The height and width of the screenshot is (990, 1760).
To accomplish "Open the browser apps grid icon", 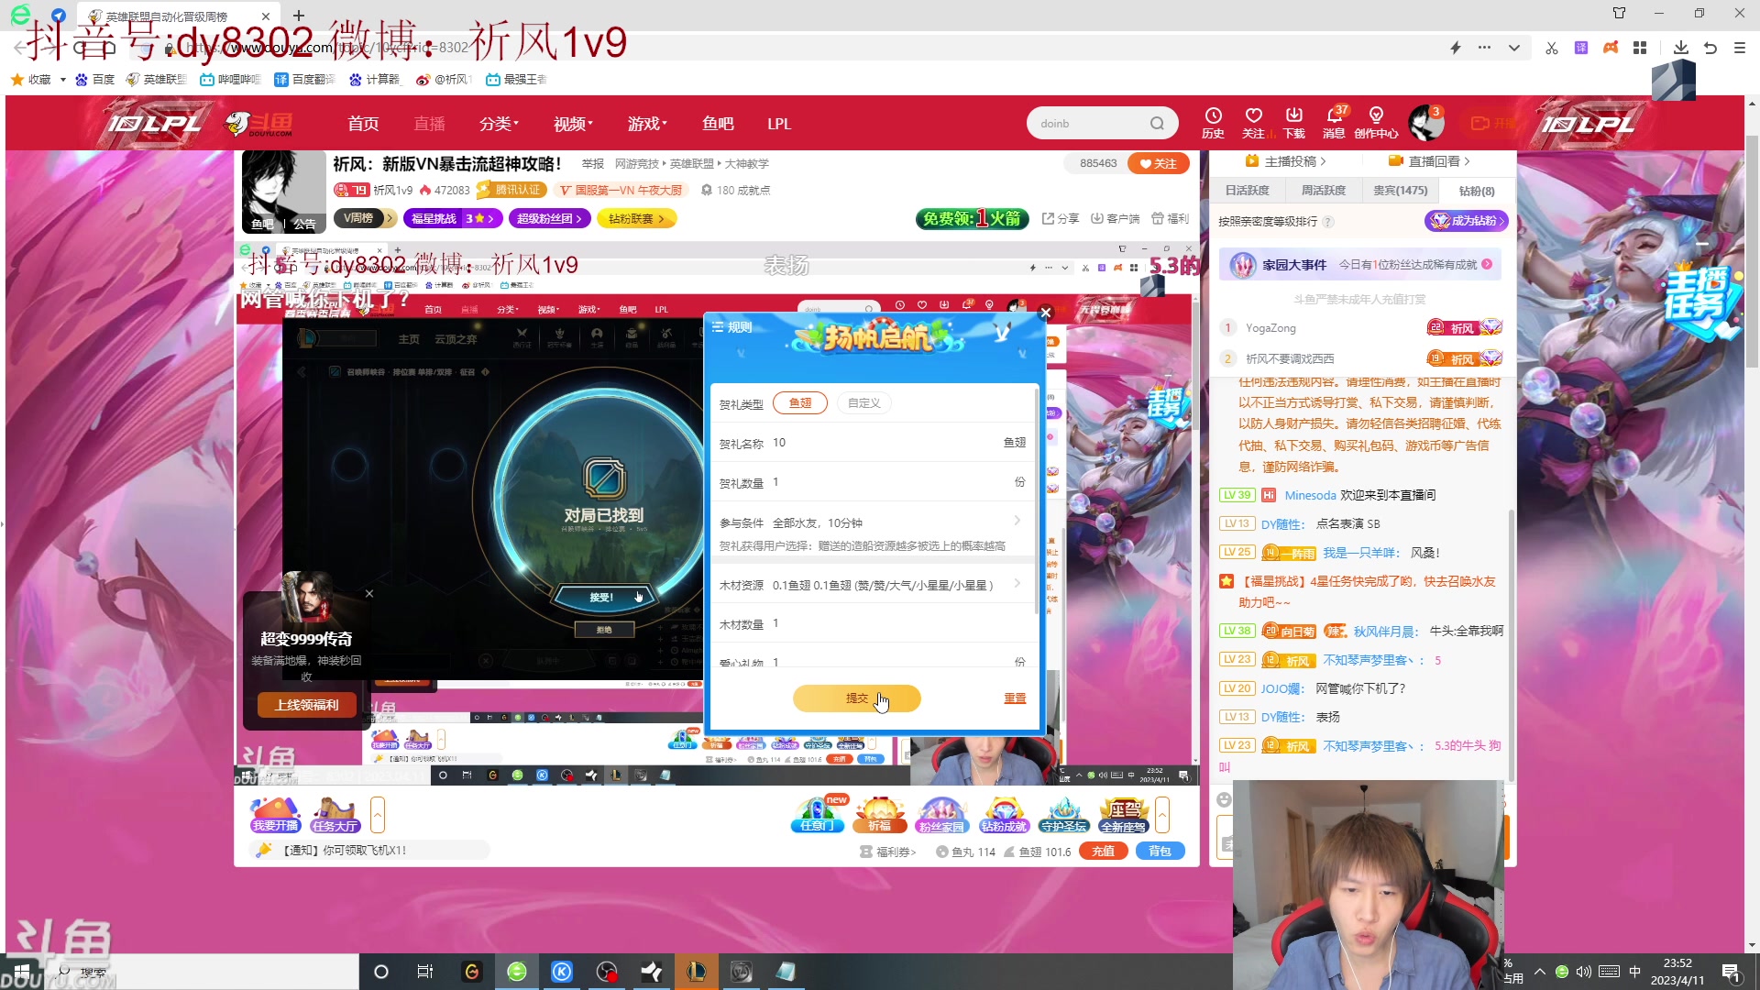I will 1640,48.
